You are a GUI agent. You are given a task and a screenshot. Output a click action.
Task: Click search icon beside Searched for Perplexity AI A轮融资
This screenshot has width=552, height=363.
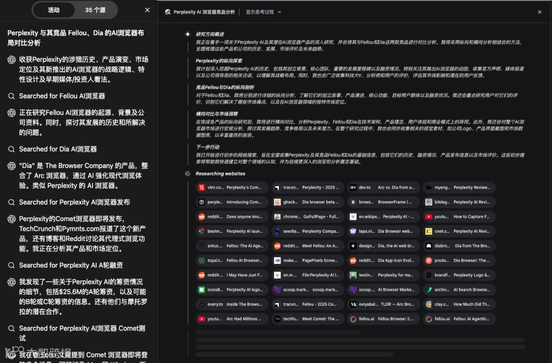click(11, 265)
